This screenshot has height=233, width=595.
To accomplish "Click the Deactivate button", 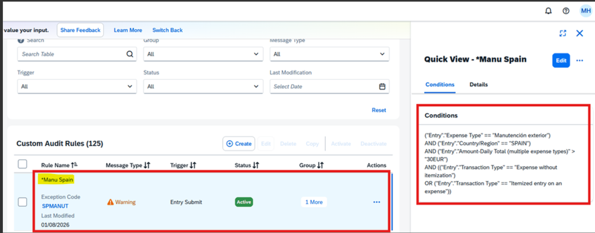I will [x=373, y=144].
